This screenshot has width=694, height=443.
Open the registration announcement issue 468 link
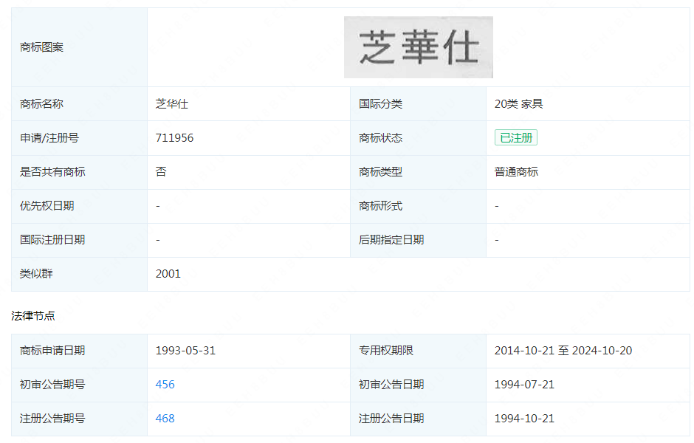165,418
